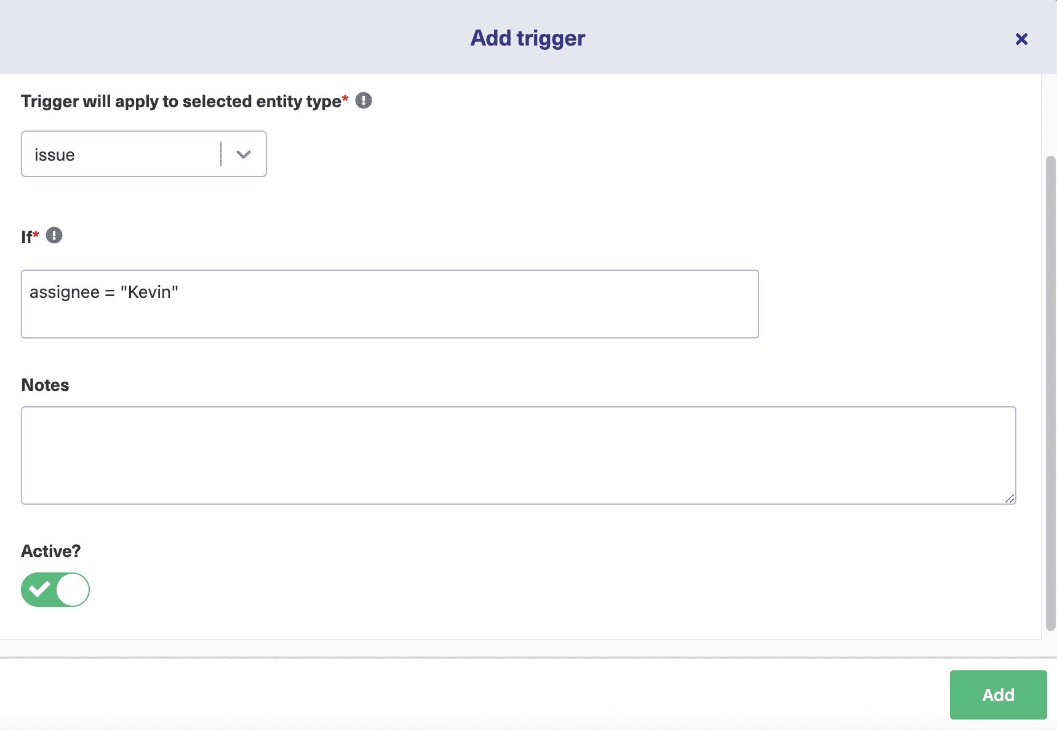Turn off the trigger's active state

tap(55, 590)
